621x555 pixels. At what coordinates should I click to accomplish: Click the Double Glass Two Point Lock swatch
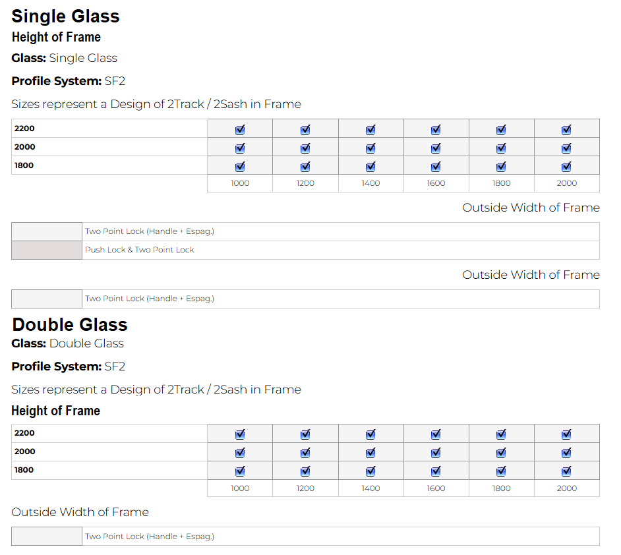point(47,537)
